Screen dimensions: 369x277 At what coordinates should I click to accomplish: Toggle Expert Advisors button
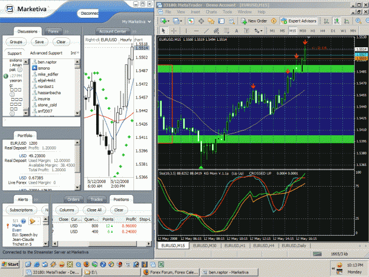click(299, 21)
